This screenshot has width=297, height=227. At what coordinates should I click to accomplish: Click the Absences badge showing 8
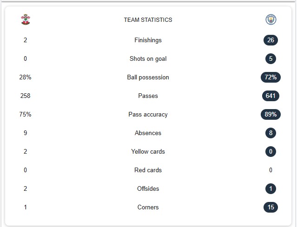pos(271,133)
